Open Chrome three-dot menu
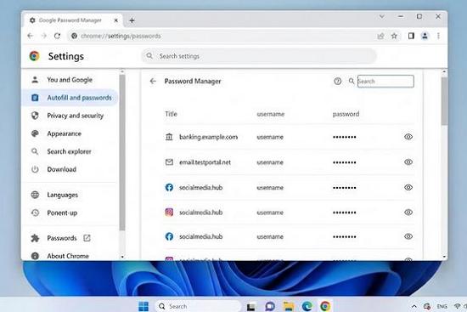 pos(438,36)
